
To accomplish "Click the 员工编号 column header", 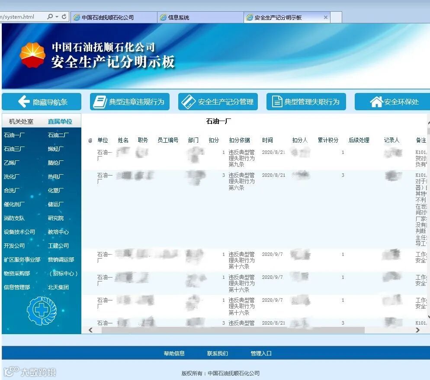I will pos(168,140).
